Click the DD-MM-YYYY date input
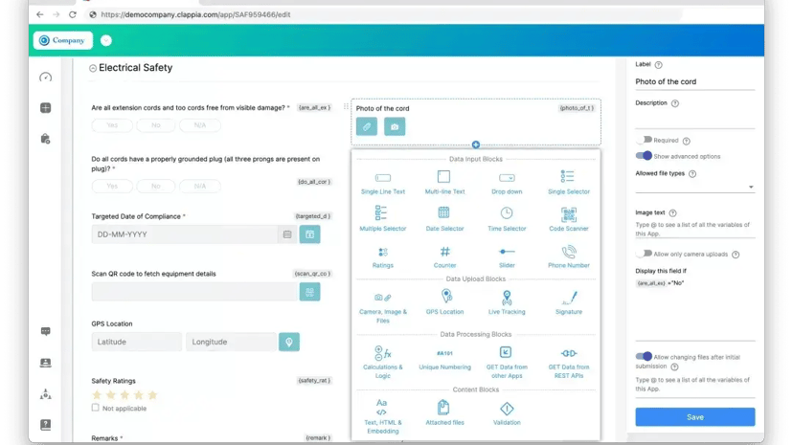 point(184,234)
